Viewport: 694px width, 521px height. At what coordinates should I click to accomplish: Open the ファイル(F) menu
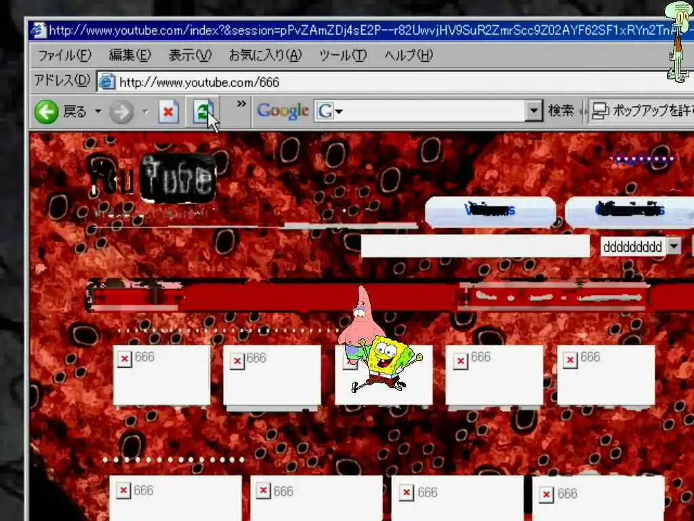coord(64,56)
